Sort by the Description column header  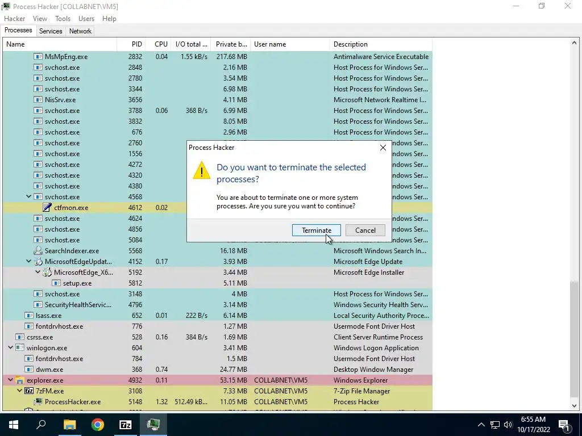click(381, 44)
